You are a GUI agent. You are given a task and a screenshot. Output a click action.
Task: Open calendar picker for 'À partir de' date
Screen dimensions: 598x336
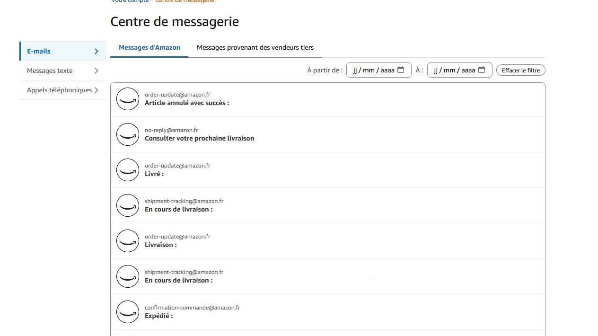click(401, 70)
